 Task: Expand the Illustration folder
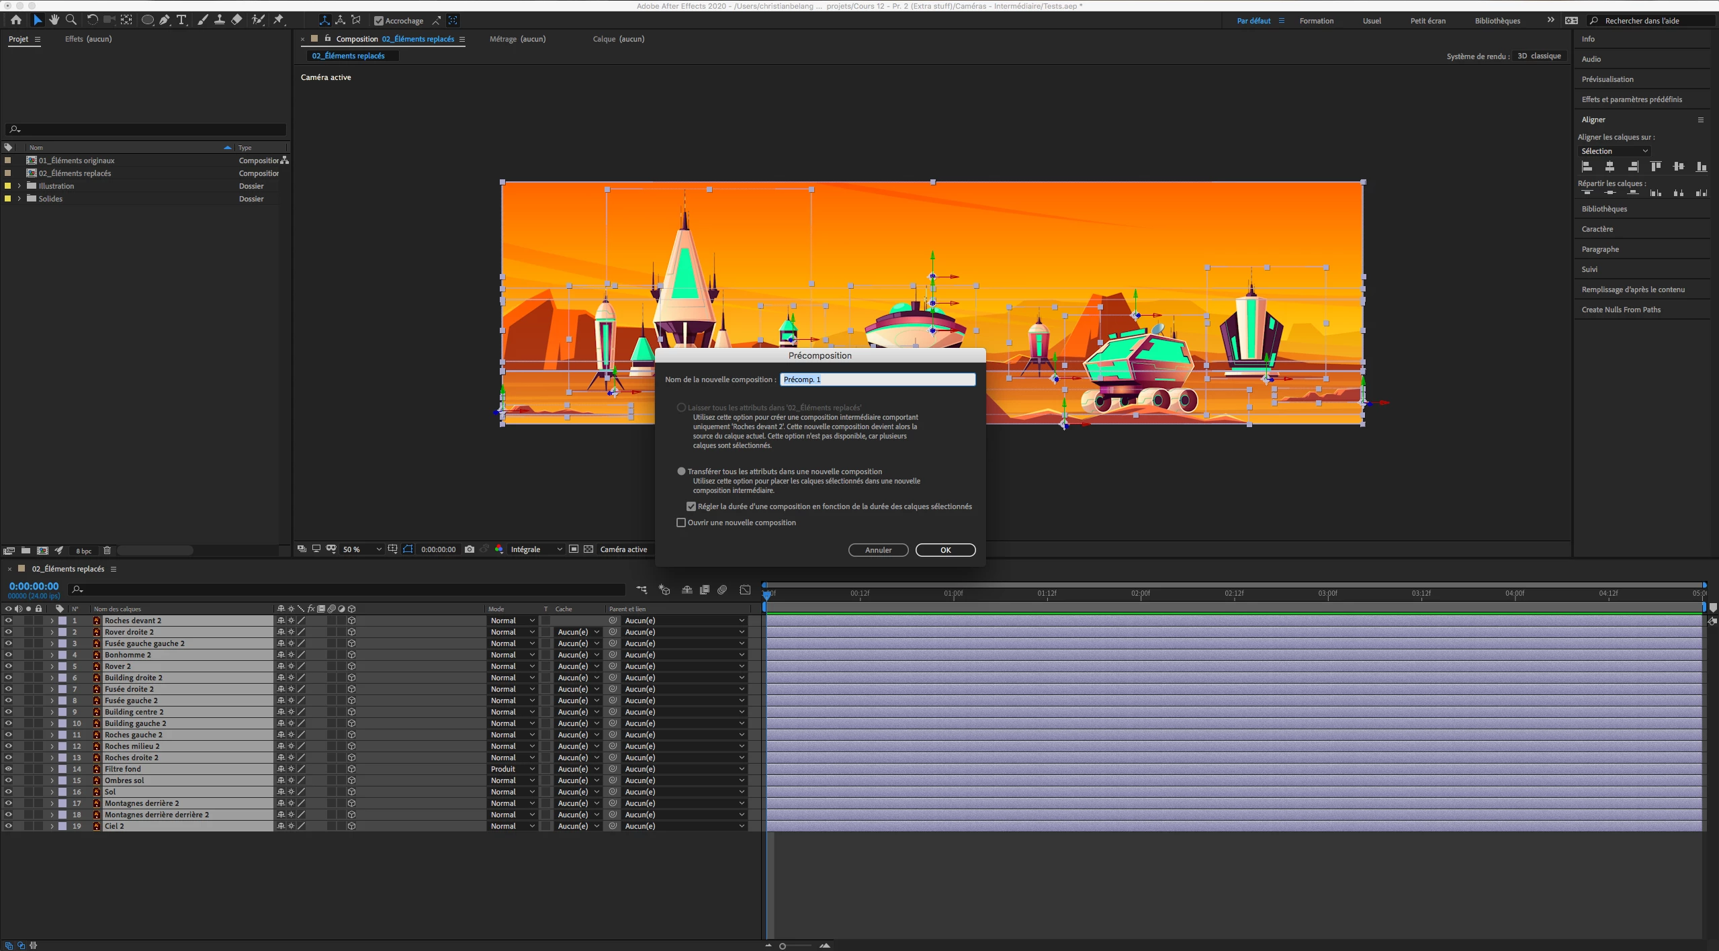(x=19, y=186)
